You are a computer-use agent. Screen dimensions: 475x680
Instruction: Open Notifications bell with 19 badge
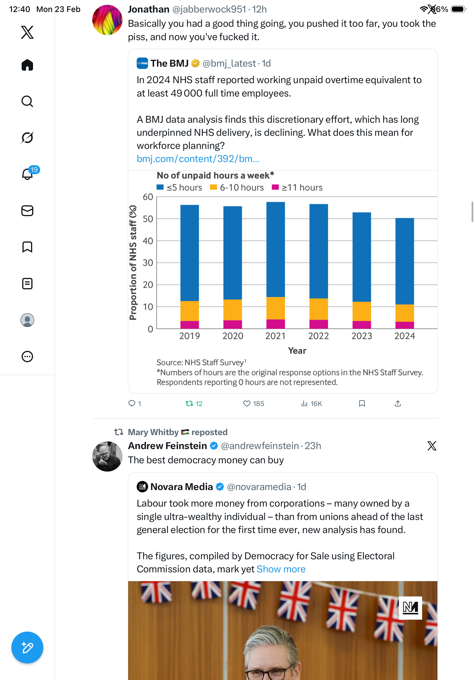[x=27, y=174]
